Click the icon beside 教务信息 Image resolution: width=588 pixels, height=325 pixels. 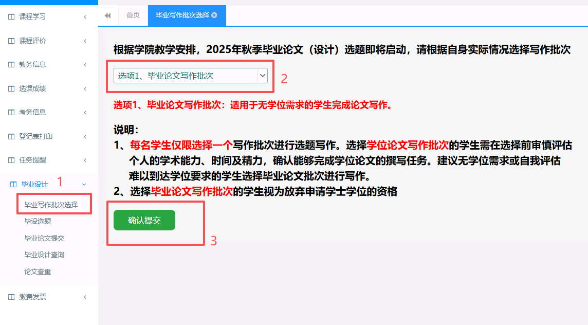pyautogui.click(x=12, y=64)
